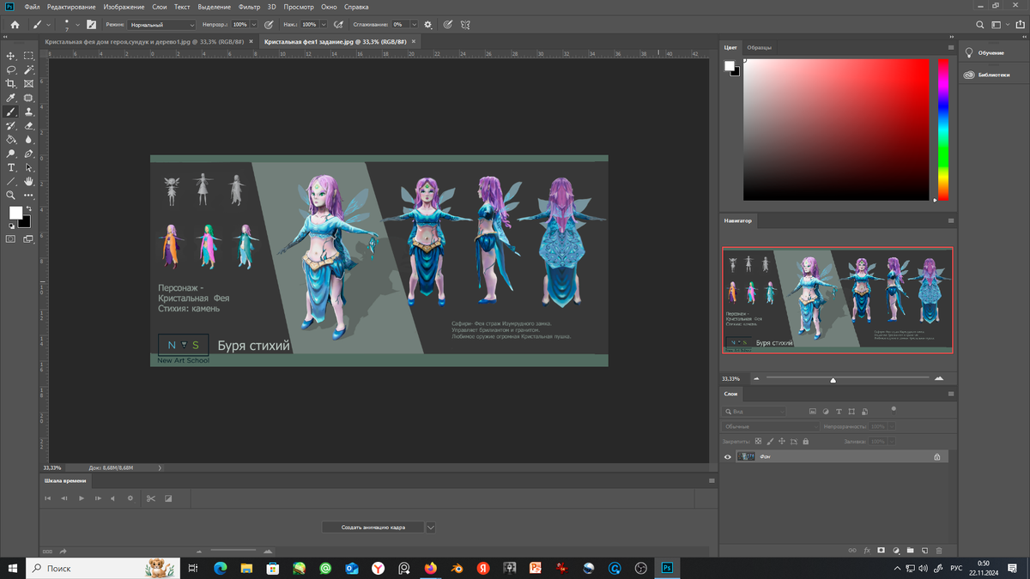Select the Crop tool
This screenshot has height=579, width=1030.
click(x=11, y=84)
